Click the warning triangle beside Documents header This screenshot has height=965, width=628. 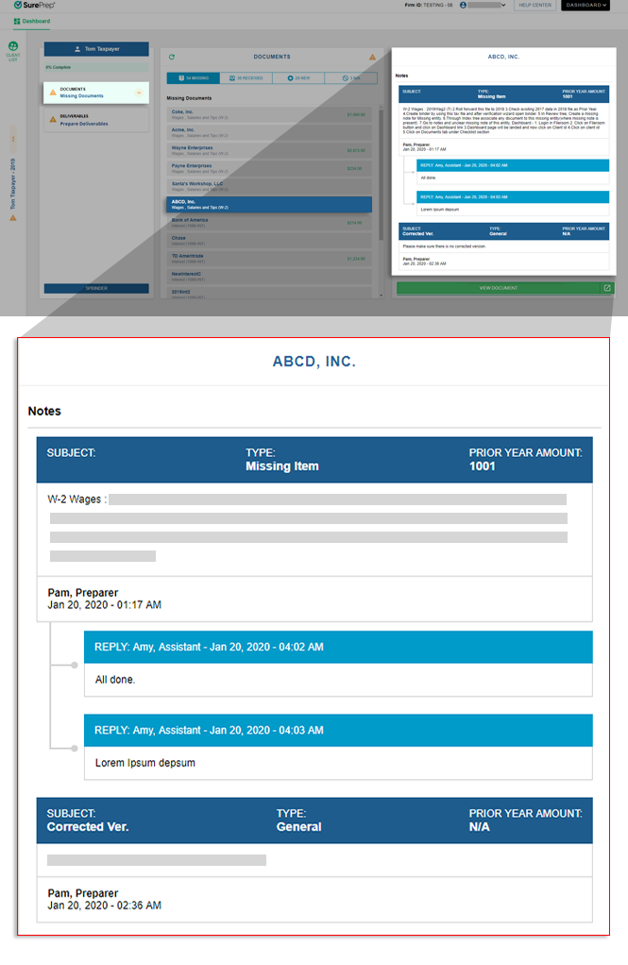pyautogui.click(x=372, y=58)
